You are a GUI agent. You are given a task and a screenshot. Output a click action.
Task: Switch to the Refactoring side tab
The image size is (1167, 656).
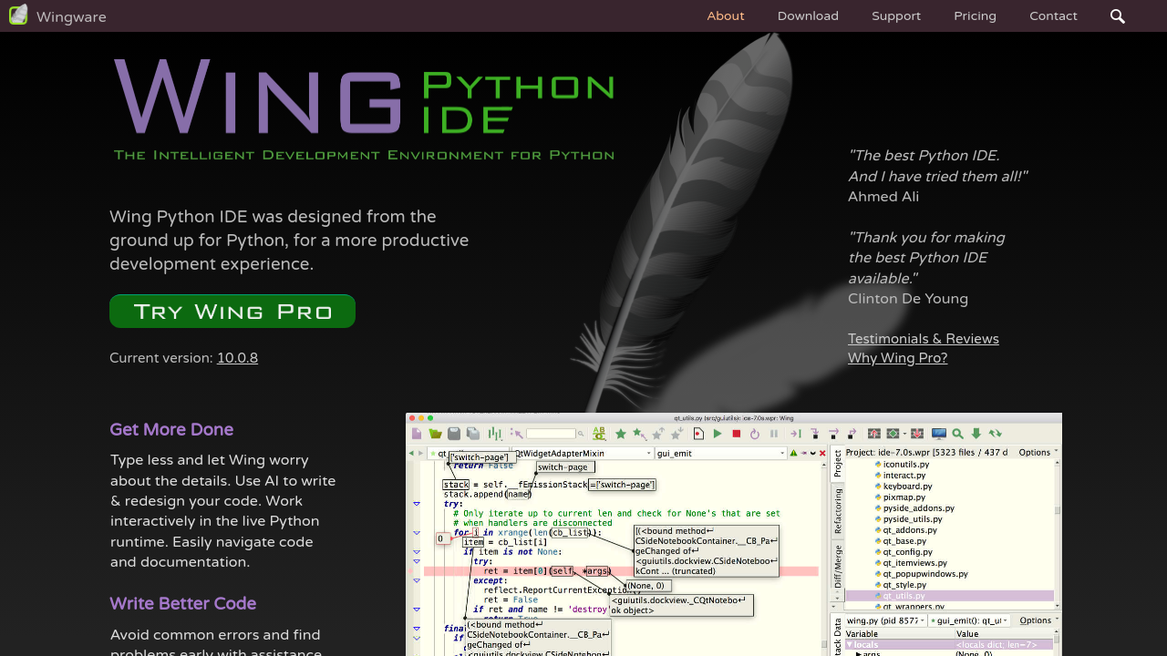click(x=838, y=510)
